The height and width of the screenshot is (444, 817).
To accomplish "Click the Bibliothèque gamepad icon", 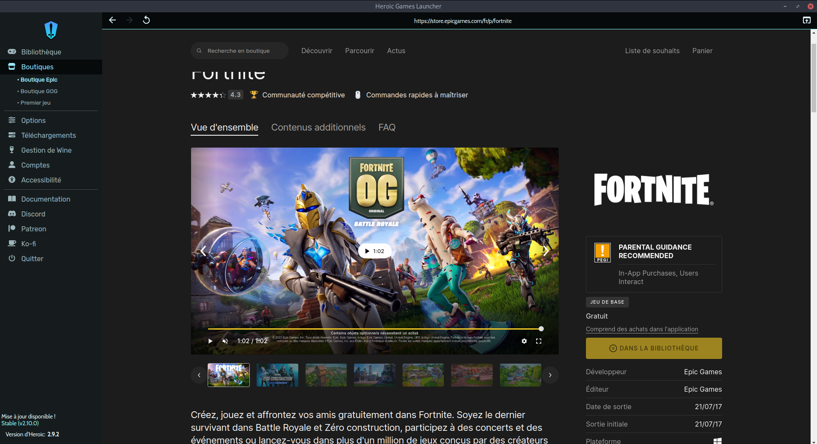I will coord(12,51).
